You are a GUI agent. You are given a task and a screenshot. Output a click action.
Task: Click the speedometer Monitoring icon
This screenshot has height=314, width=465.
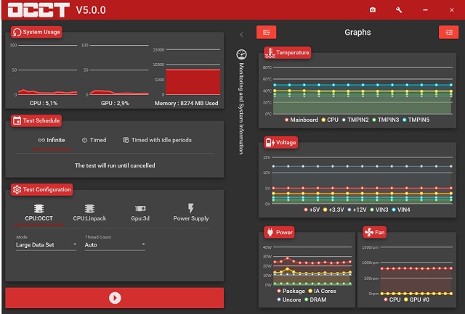pyautogui.click(x=241, y=54)
